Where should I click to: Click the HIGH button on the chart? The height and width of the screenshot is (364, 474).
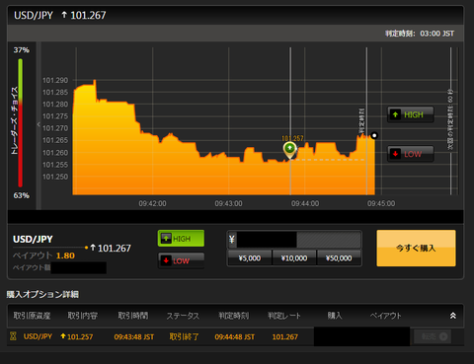click(411, 114)
